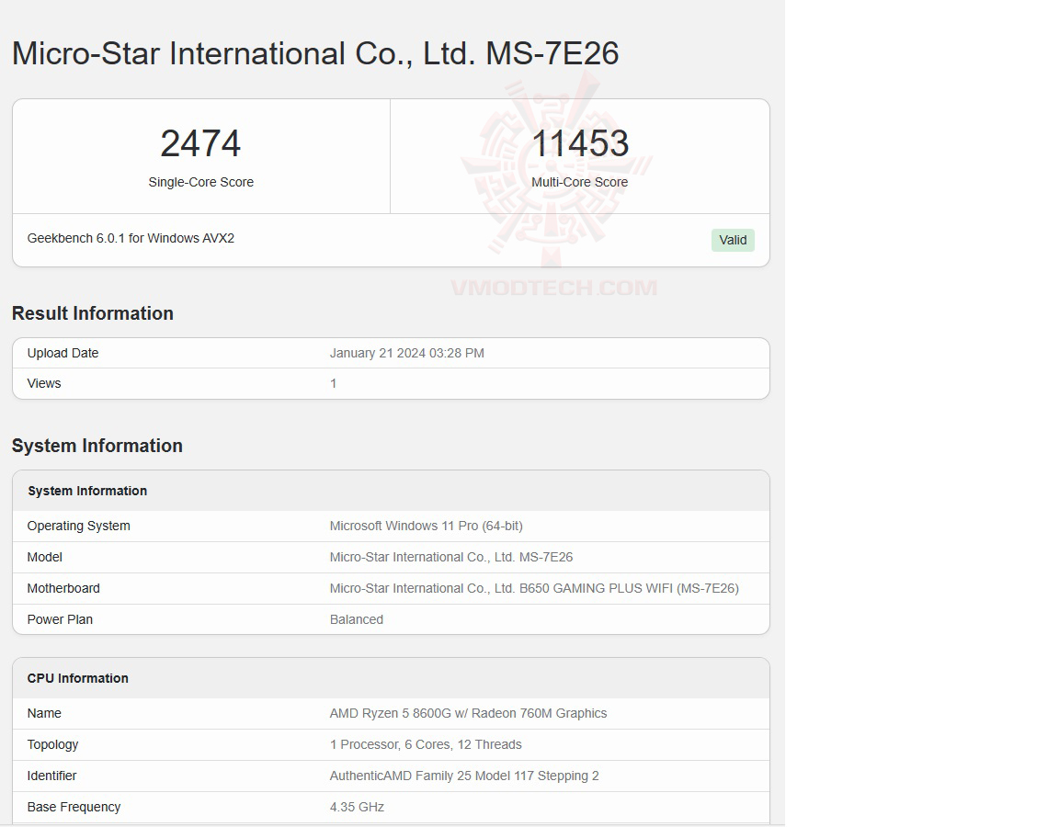Click the System Information table header
Screen dimensions: 1059x827
[87, 491]
